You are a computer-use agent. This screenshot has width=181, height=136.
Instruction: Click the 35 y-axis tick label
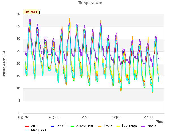pyautogui.click(x=18, y=26)
